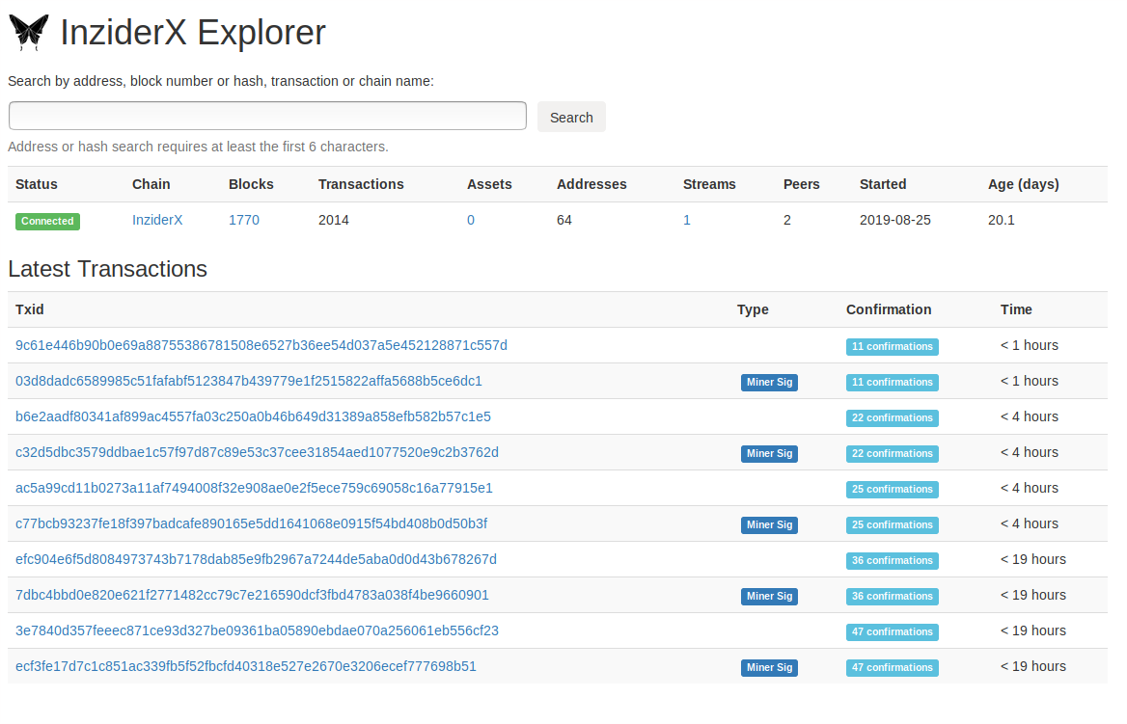Open transaction starting with 03d8dadc6589

249,382
